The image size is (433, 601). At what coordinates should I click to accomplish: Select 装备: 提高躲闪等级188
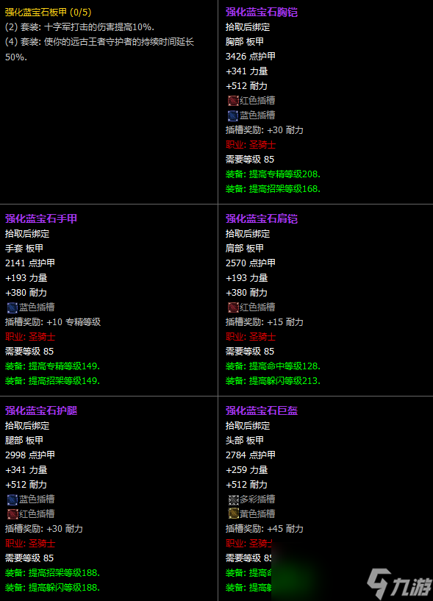(x=52, y=588)
